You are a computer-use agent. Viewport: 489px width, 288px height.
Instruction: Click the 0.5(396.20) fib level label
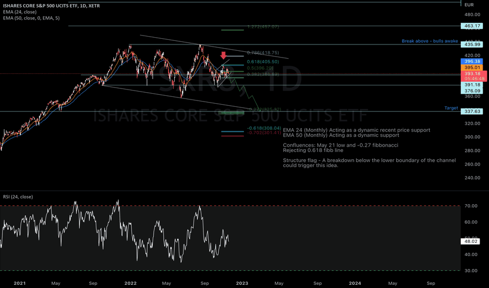(260, 68)
